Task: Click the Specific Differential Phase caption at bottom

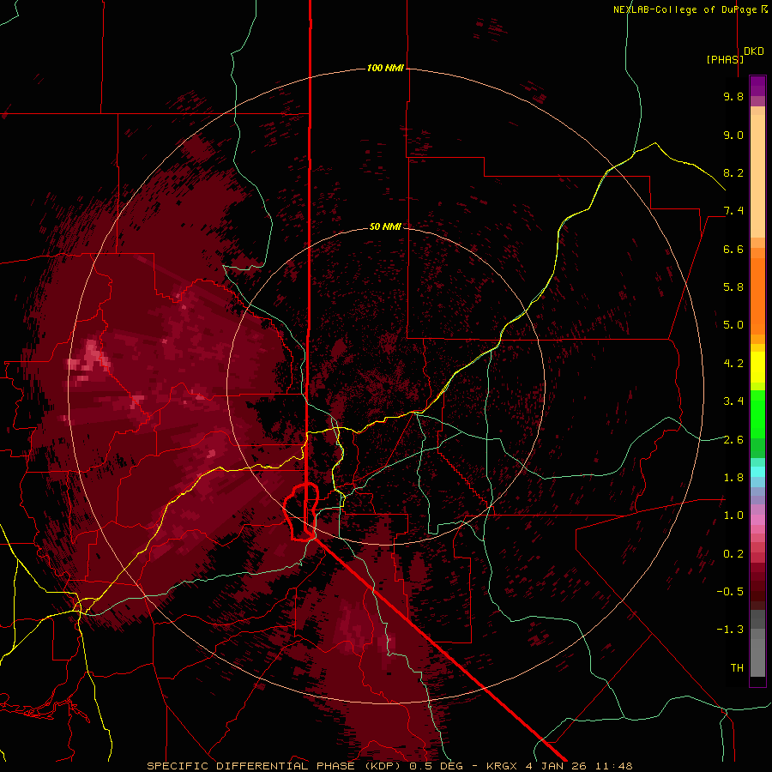Action: point(389,766)
